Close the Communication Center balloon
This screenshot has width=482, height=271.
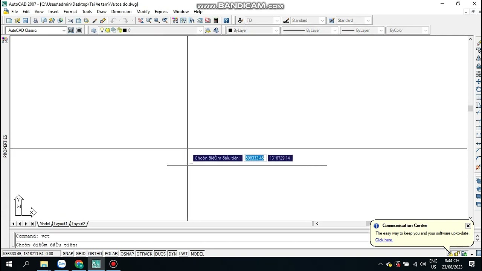coord(468,226)
